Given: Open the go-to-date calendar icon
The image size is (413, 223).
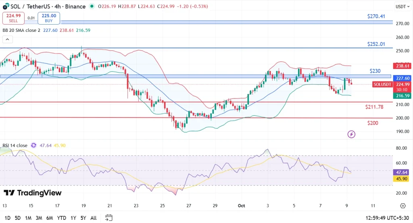Looking at the screenshot, I should tap(108, 218).
